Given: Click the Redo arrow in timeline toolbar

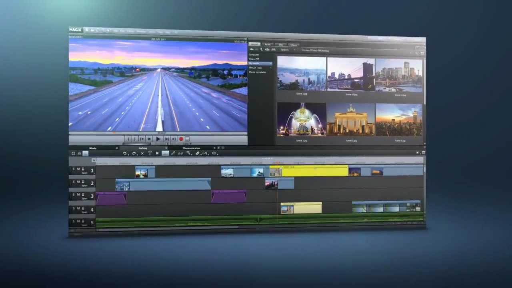Looking at the screenshot, I should pyautogui.click(x=134, y=153).
